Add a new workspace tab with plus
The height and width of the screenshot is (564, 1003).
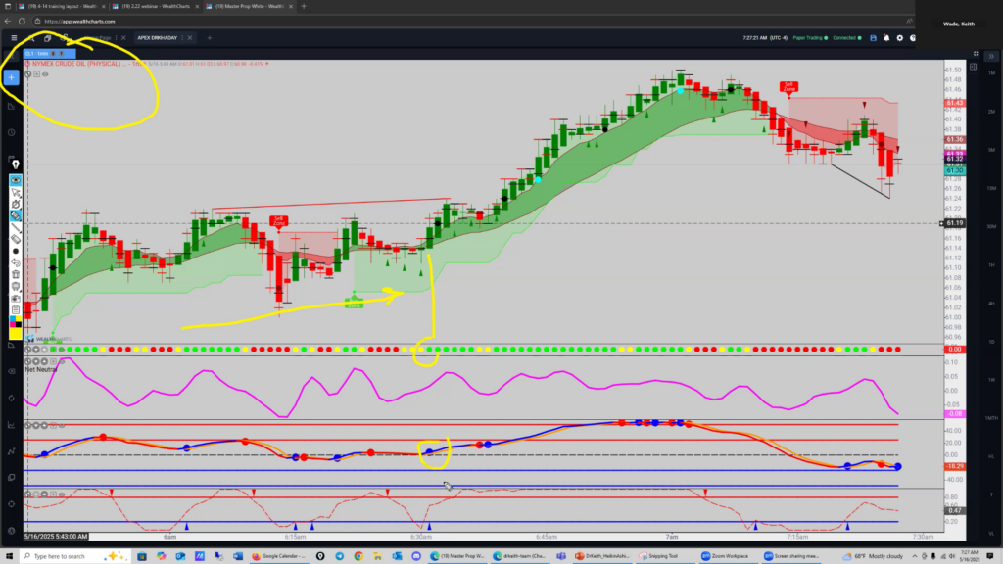pos(210,38)
